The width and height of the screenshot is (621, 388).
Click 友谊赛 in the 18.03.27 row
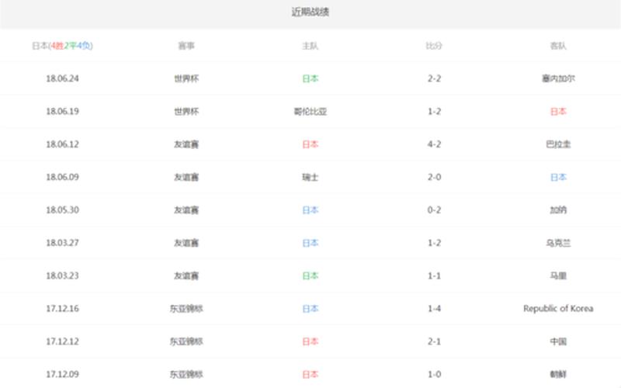click(186, 243)
